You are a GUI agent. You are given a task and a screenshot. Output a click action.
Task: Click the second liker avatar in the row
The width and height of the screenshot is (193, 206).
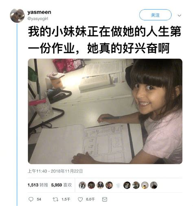[91, 185]
